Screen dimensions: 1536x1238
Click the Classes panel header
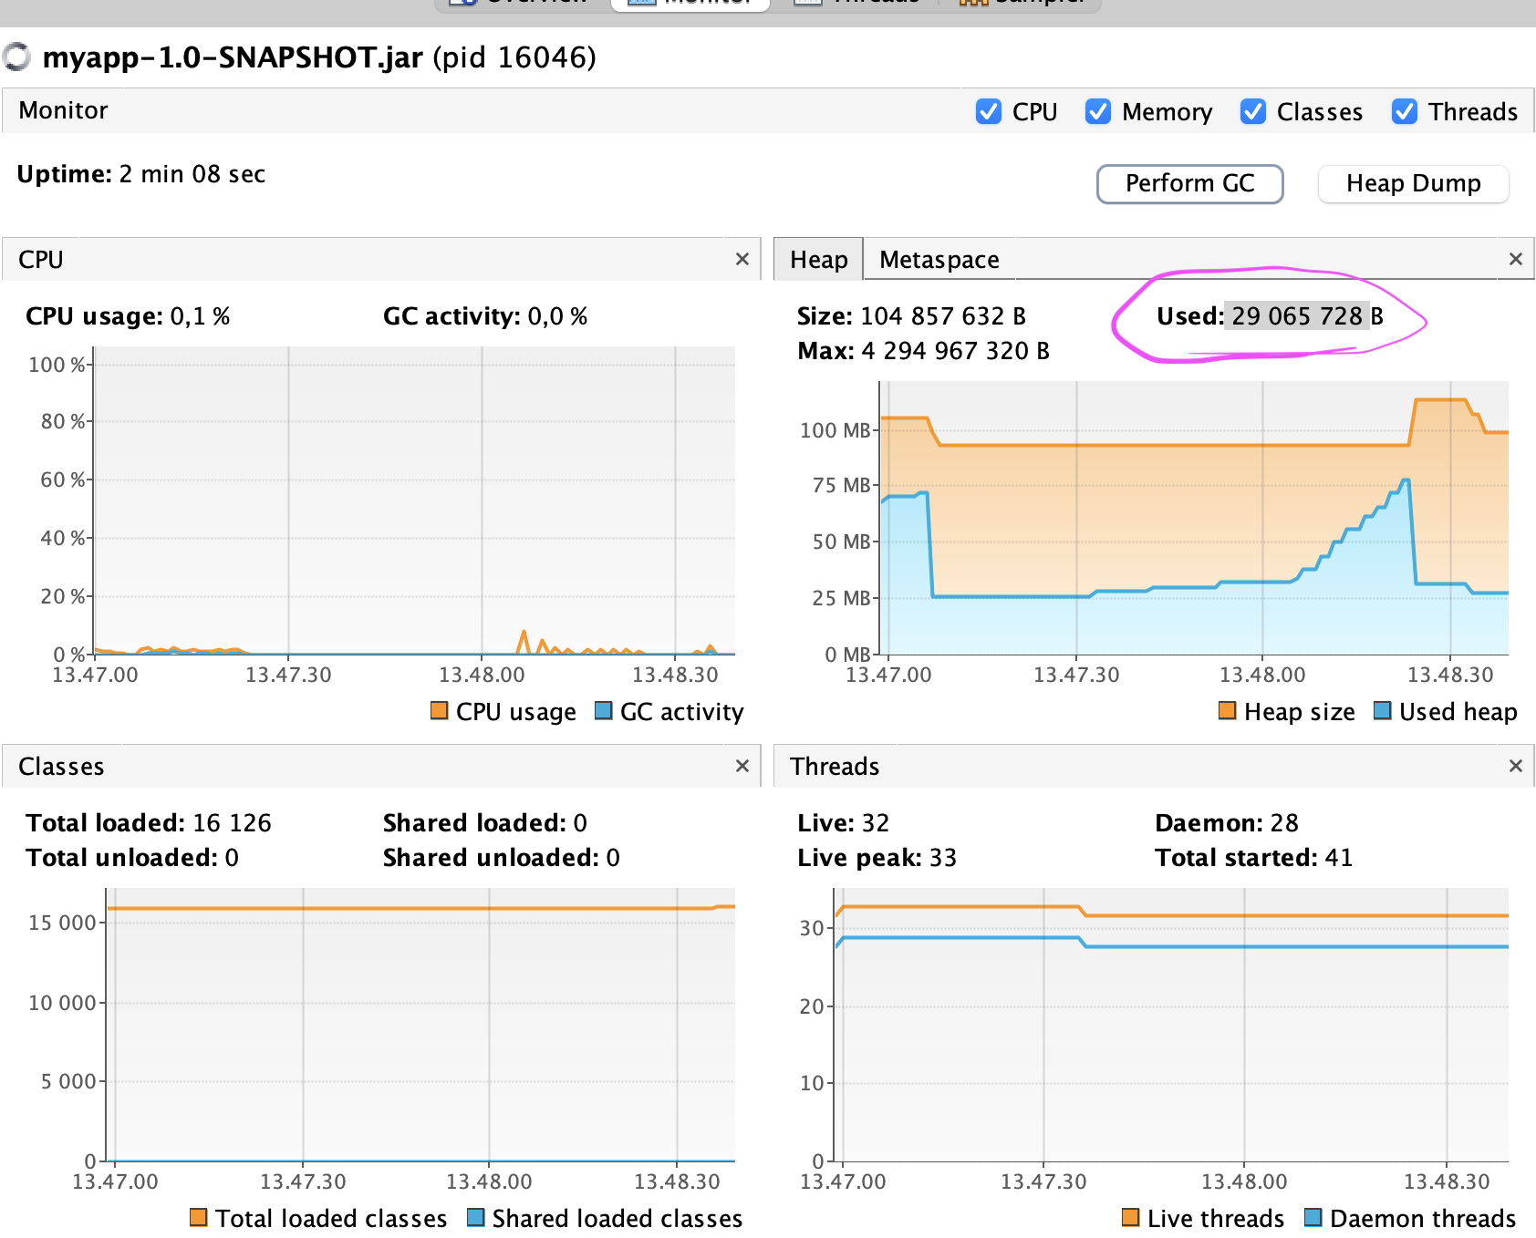click(x=60, y=767)
